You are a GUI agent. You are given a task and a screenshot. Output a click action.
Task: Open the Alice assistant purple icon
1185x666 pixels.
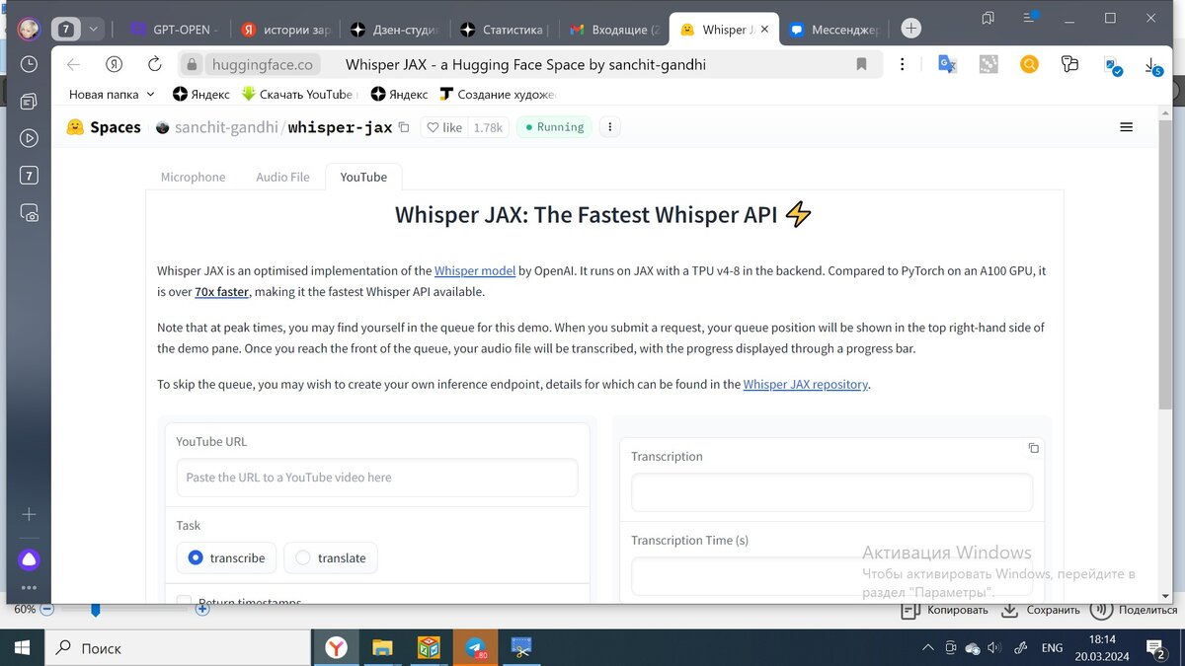point(29,560)
